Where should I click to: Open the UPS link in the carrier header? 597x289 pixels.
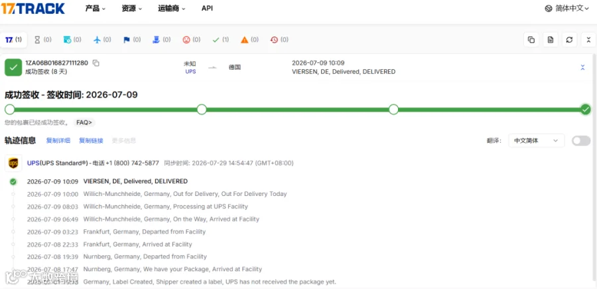[x=33, y=163]
